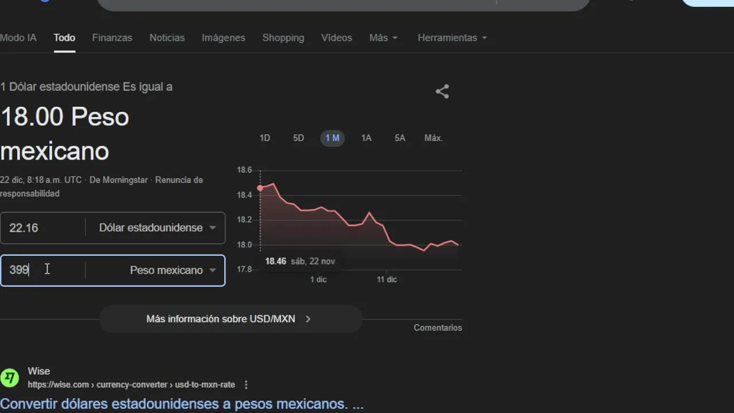Screen dimensions: 734x413
Task: Open the Wise Convertir dólares estadounidenses result
Action: (182, 404)
